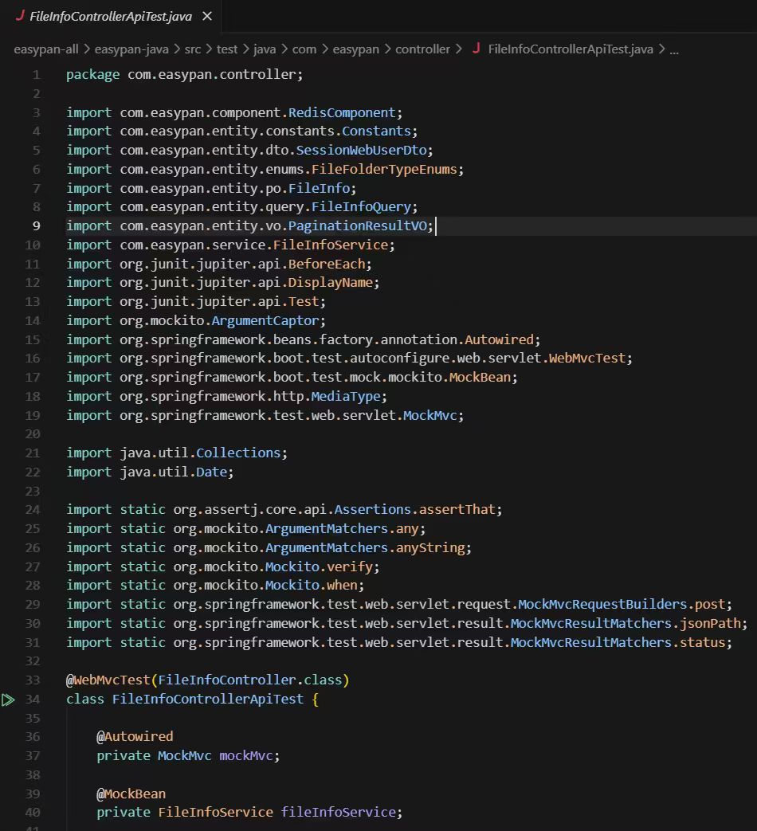Screen dimensions: 757x831
Task: Click Date in line 22 import
Action: pos(211,472)
